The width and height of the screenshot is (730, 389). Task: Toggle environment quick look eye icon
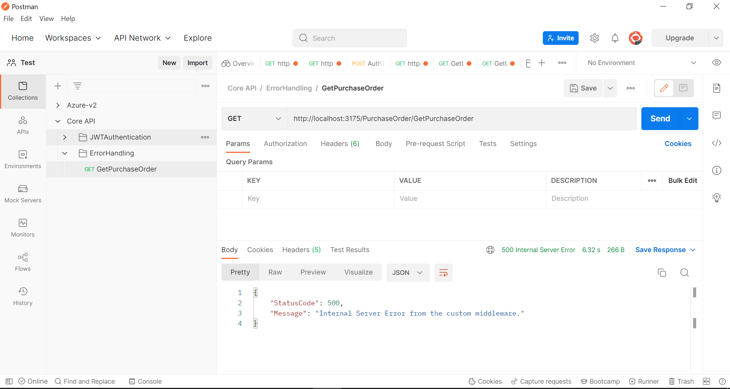click(x=716, y=63)
